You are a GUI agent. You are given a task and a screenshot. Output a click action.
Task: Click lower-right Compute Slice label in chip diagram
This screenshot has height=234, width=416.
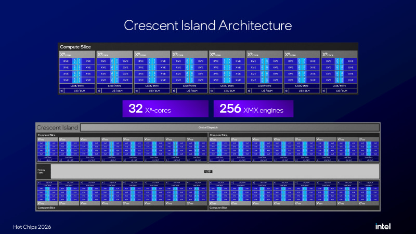(x=218, y=207)
